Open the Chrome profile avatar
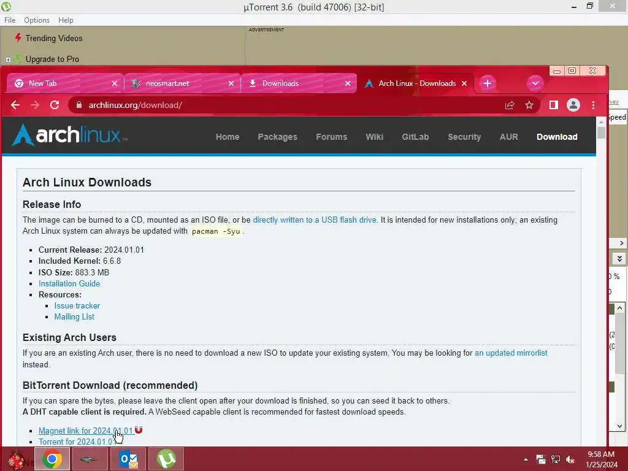 [x=573, y=105]
